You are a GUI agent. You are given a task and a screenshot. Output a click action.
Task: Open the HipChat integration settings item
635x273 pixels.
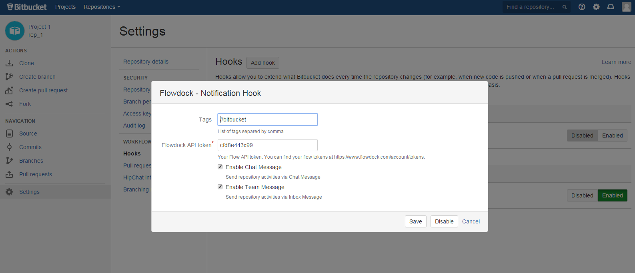click(137, 177)
